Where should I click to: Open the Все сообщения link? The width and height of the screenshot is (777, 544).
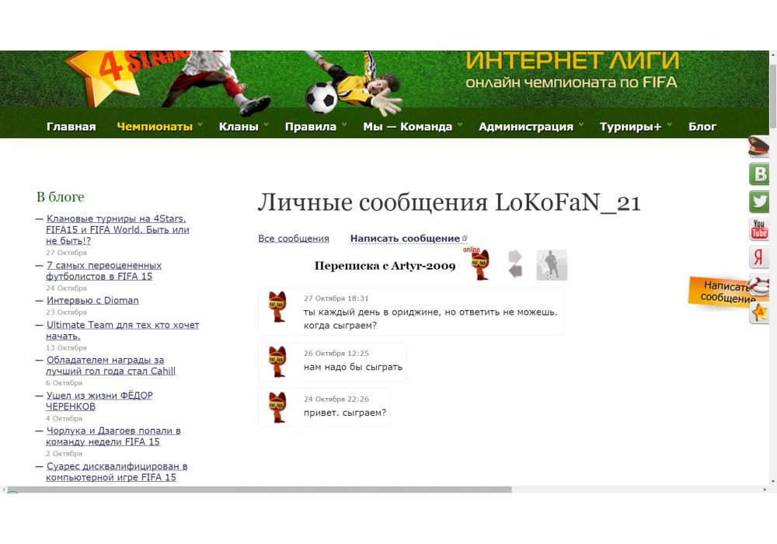(294, 239)
